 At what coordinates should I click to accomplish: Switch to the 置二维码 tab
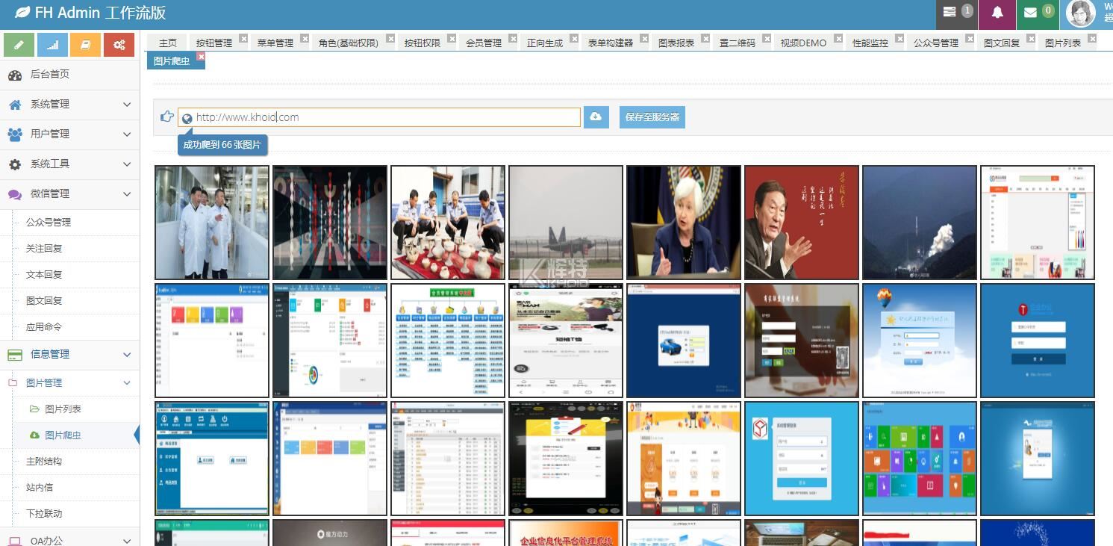pyautogui.click(x=738, y=43)
